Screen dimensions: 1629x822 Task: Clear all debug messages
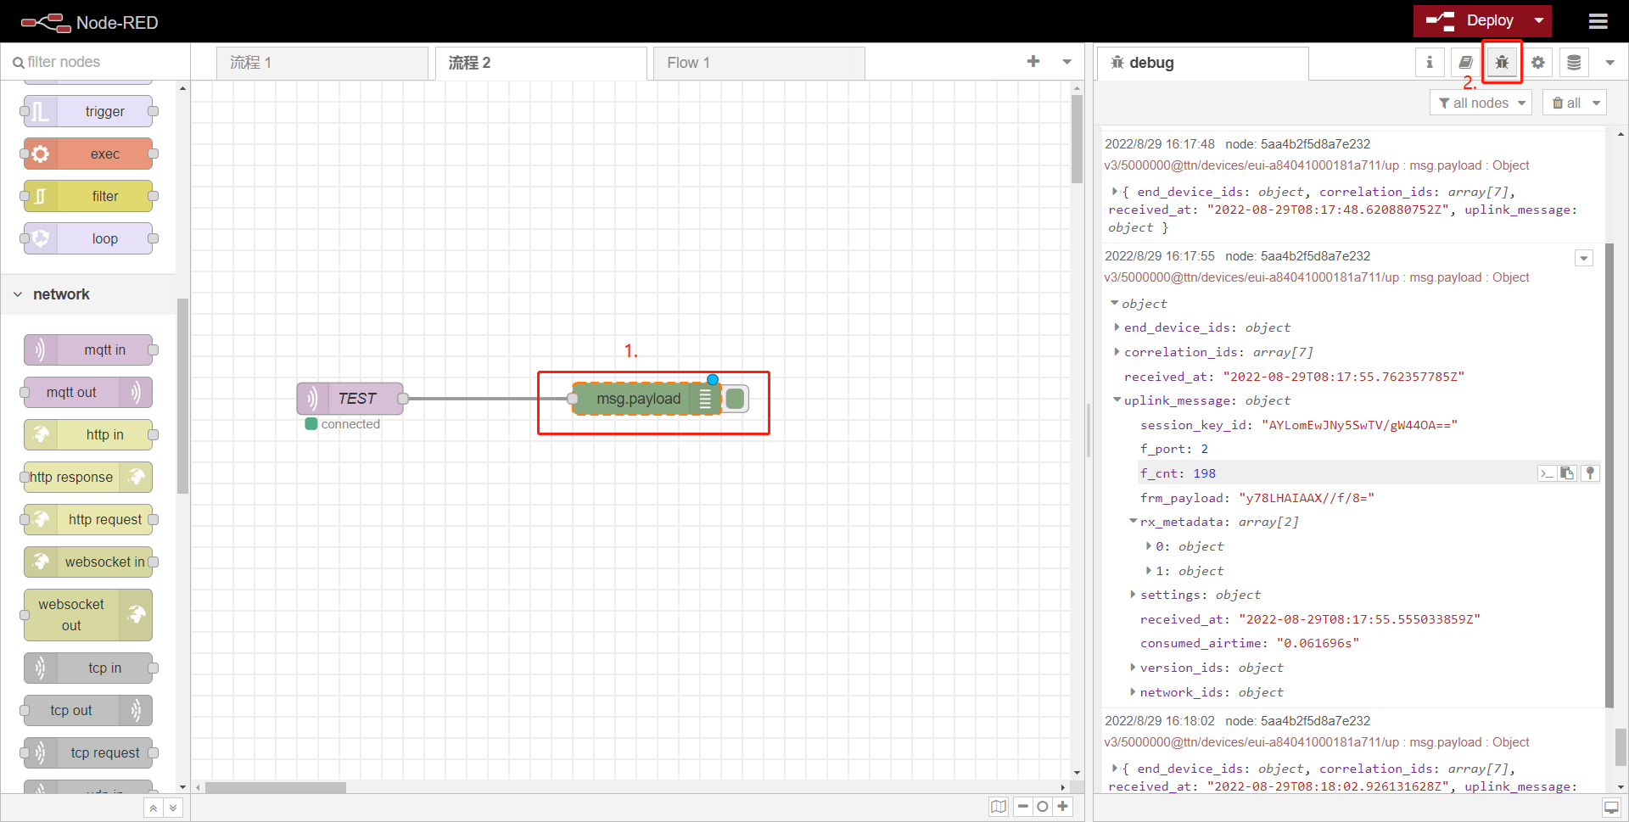coord(1565,103)
